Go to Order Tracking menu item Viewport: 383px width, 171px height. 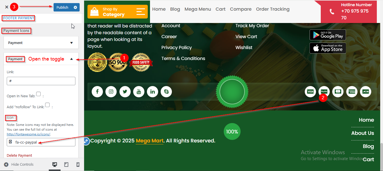273,9
